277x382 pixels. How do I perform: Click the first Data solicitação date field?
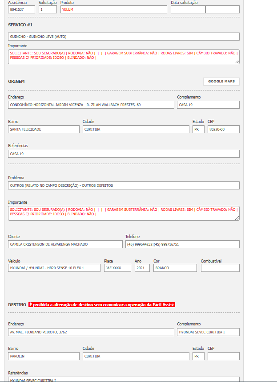[x=188, y=9]
